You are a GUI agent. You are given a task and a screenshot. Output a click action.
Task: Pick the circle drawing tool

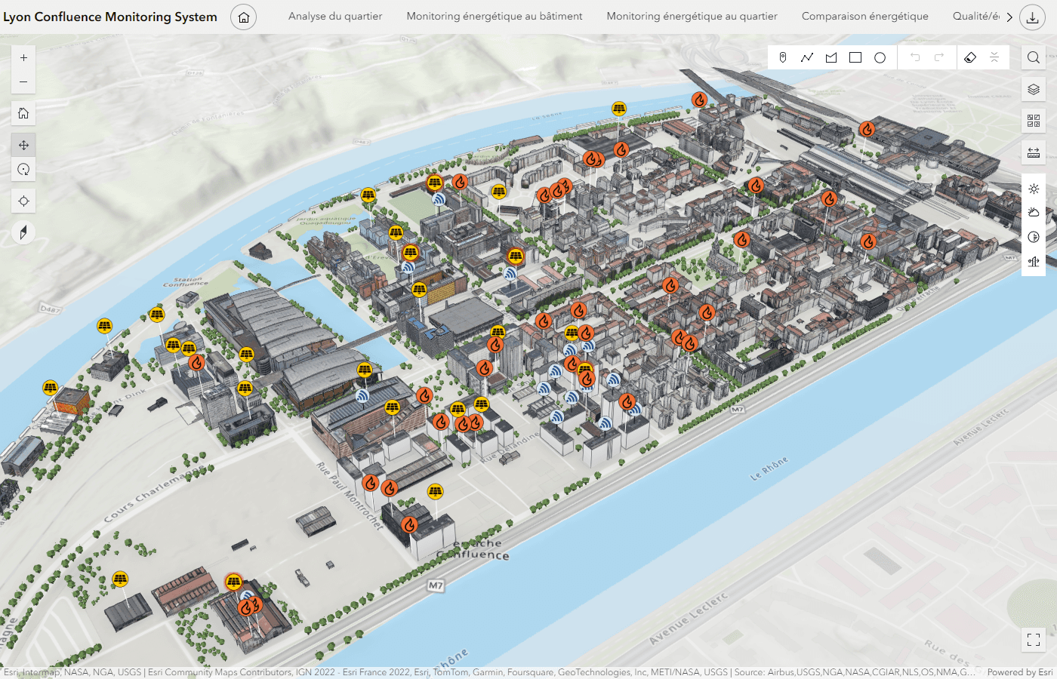(x=880, y=57)
